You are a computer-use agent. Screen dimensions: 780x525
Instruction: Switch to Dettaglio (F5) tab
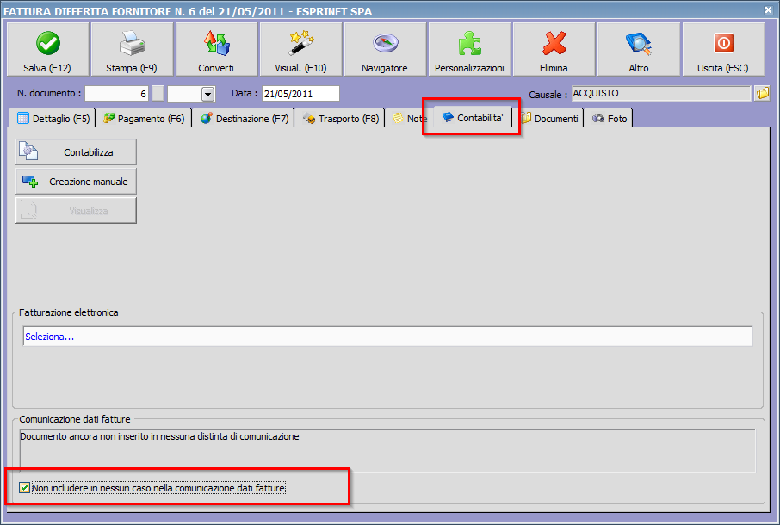53,118
